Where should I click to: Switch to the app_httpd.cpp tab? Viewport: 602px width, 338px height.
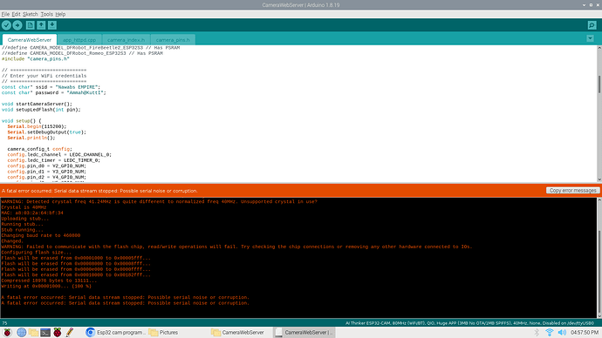pos(79,40)
